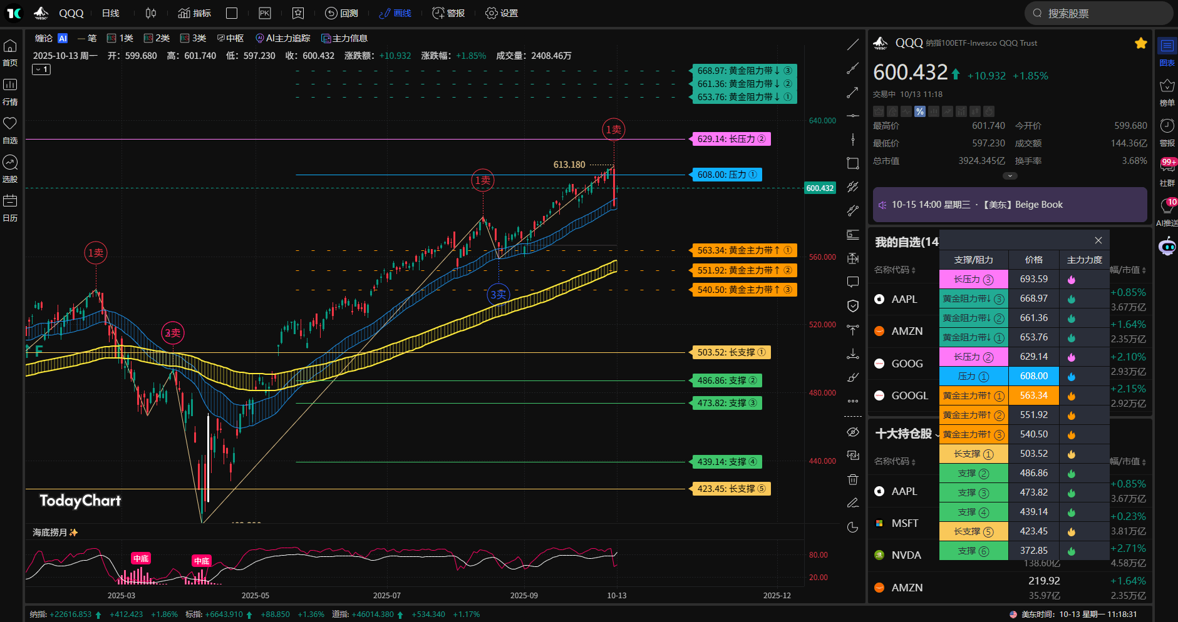Click the Beige Book event banner

(1010, 205)
